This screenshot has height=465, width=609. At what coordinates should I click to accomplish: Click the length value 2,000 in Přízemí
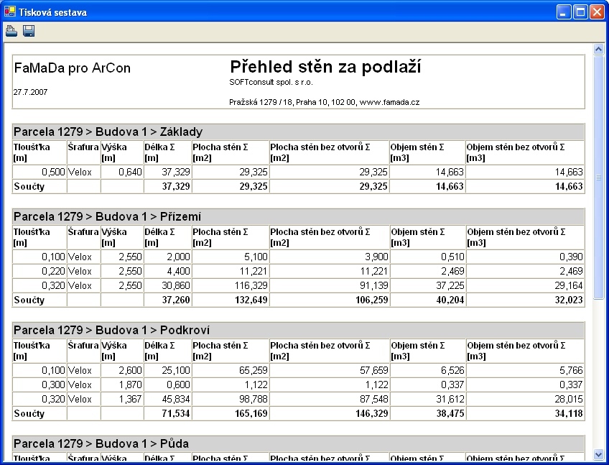pos(178,257)
